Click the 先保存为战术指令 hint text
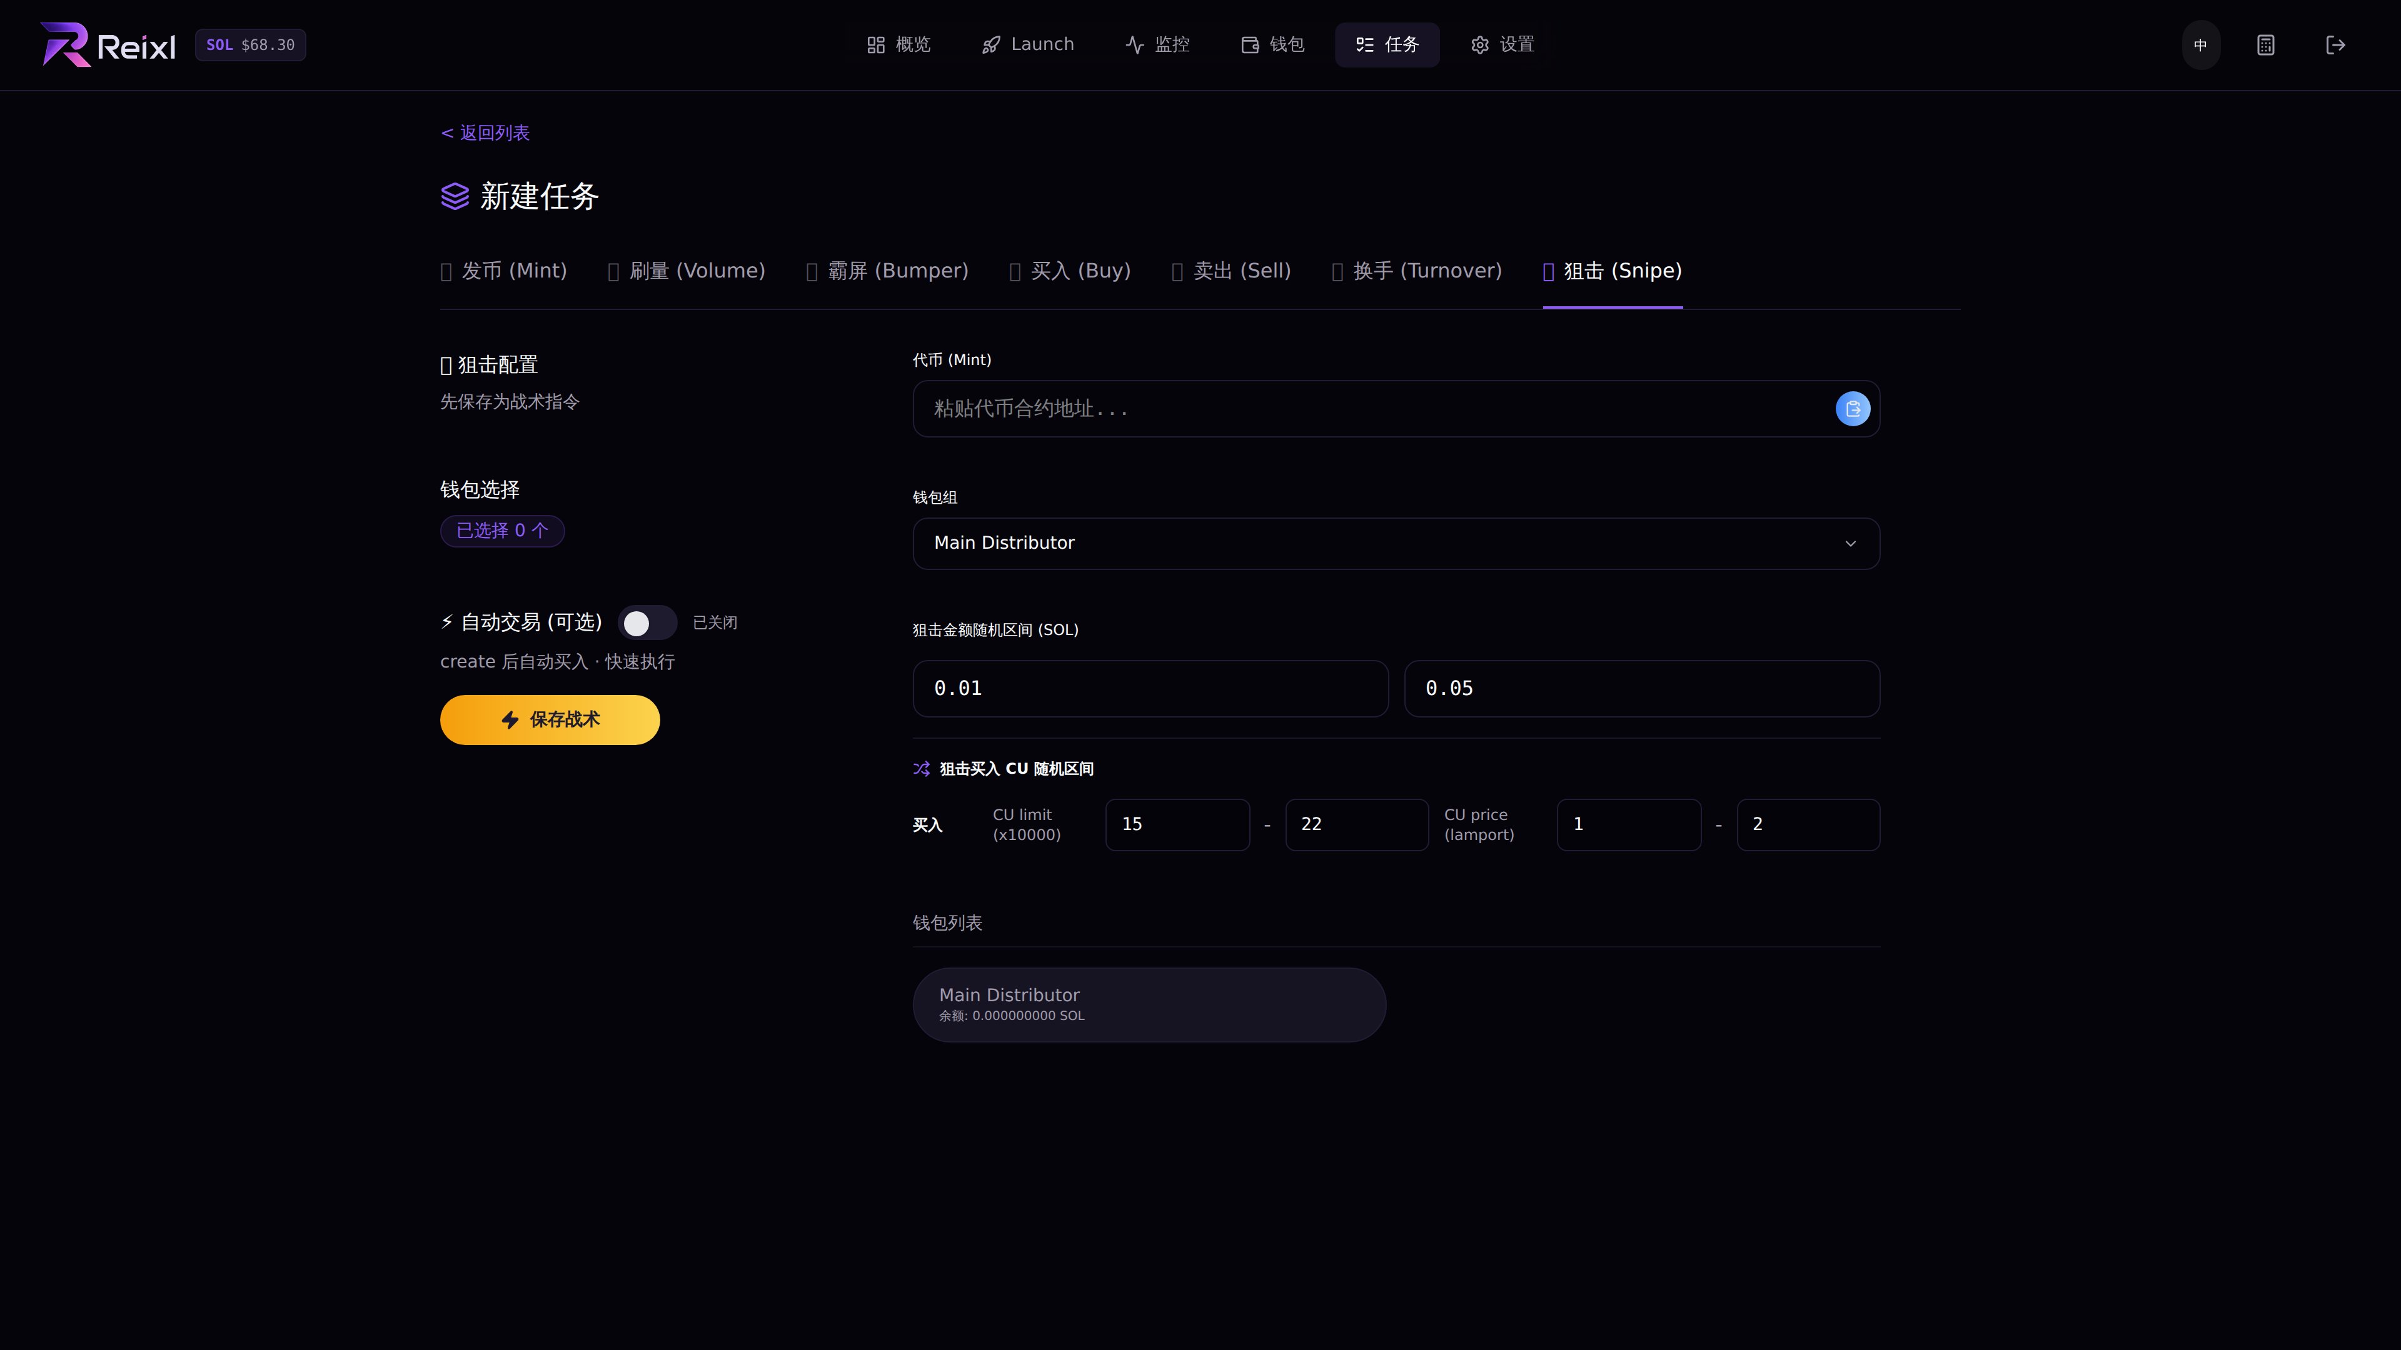 coord(510,401)
